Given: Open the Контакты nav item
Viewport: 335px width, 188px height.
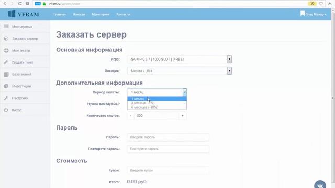Looking at the screenshot, I should (x=123, y=14).
